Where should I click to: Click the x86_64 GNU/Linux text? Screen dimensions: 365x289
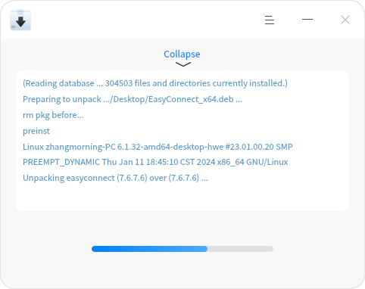click(x=255, y=162)
